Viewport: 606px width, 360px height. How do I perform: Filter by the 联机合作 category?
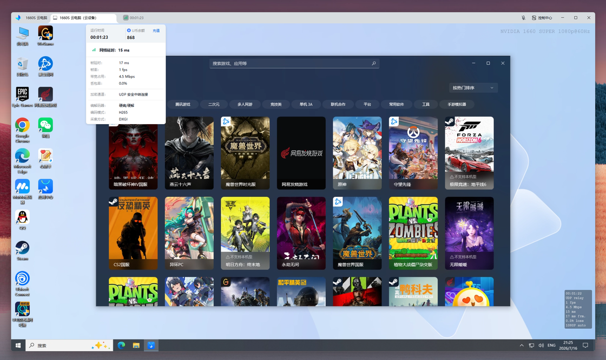coord(338,105)
